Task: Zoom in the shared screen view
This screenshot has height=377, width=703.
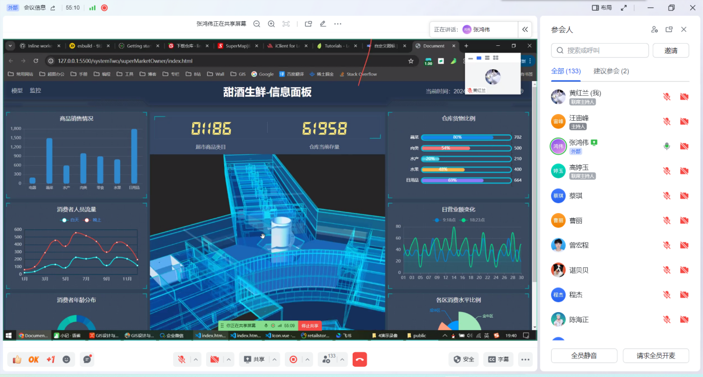Action: coord(272,24)
